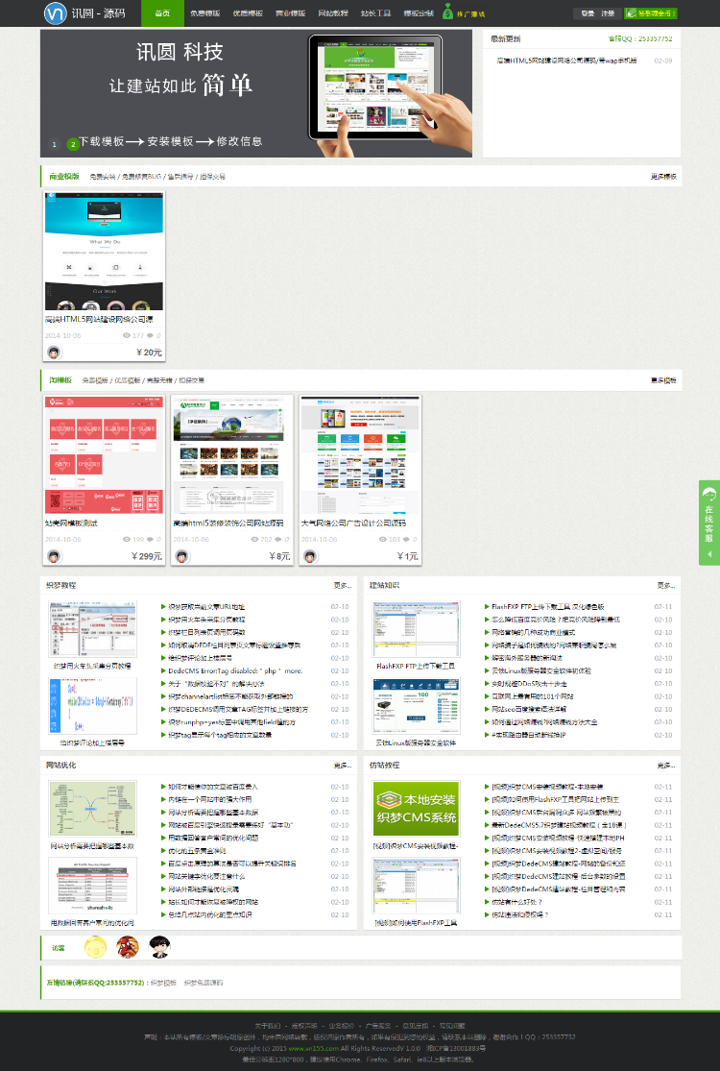Image resolution: width=720 pixels, height=1071 pixels.
Task: Expand the 在线客服 panel arrow
Action: (709, 554)
